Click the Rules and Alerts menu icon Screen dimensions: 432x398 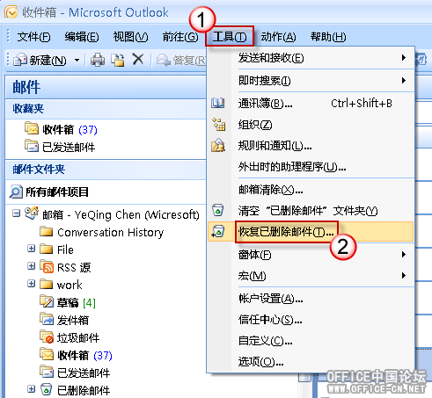[x=218, y=145]
